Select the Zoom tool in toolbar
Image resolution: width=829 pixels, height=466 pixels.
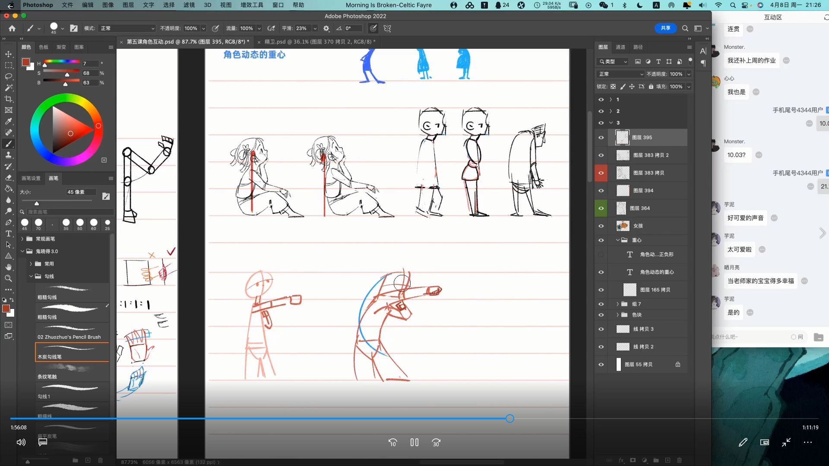9,278
